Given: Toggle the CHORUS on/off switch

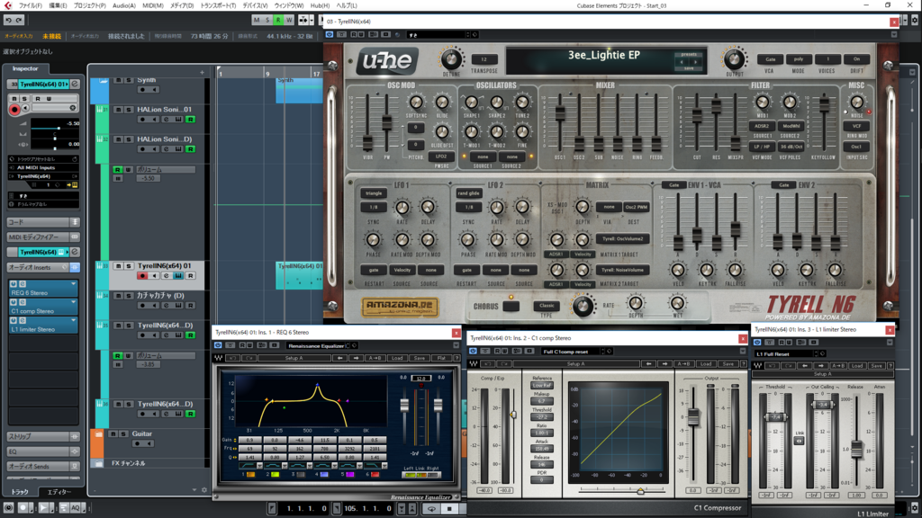Looking at the screenshot, I should coord(511,306).
